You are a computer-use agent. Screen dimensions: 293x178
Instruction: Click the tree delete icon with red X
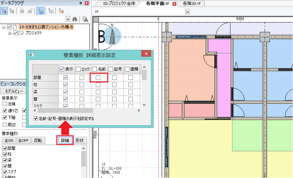[61, 11]
